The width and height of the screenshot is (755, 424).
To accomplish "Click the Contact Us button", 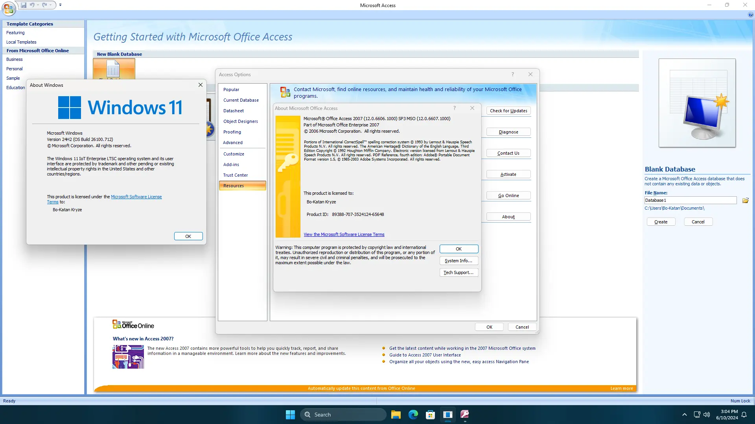I will click(508, 153).
